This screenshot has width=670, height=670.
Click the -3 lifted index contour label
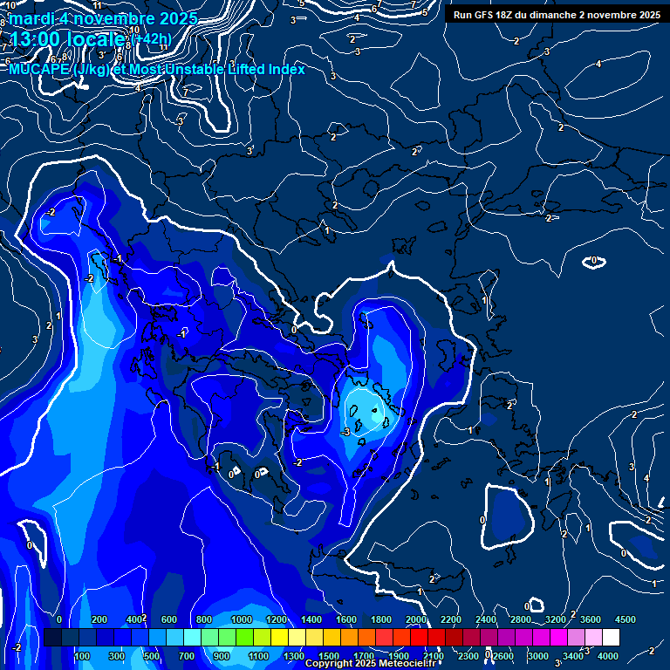click(x=346, y=432)
